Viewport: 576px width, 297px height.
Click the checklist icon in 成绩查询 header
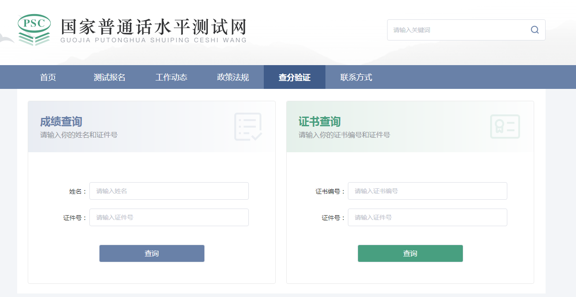point(248,127)
